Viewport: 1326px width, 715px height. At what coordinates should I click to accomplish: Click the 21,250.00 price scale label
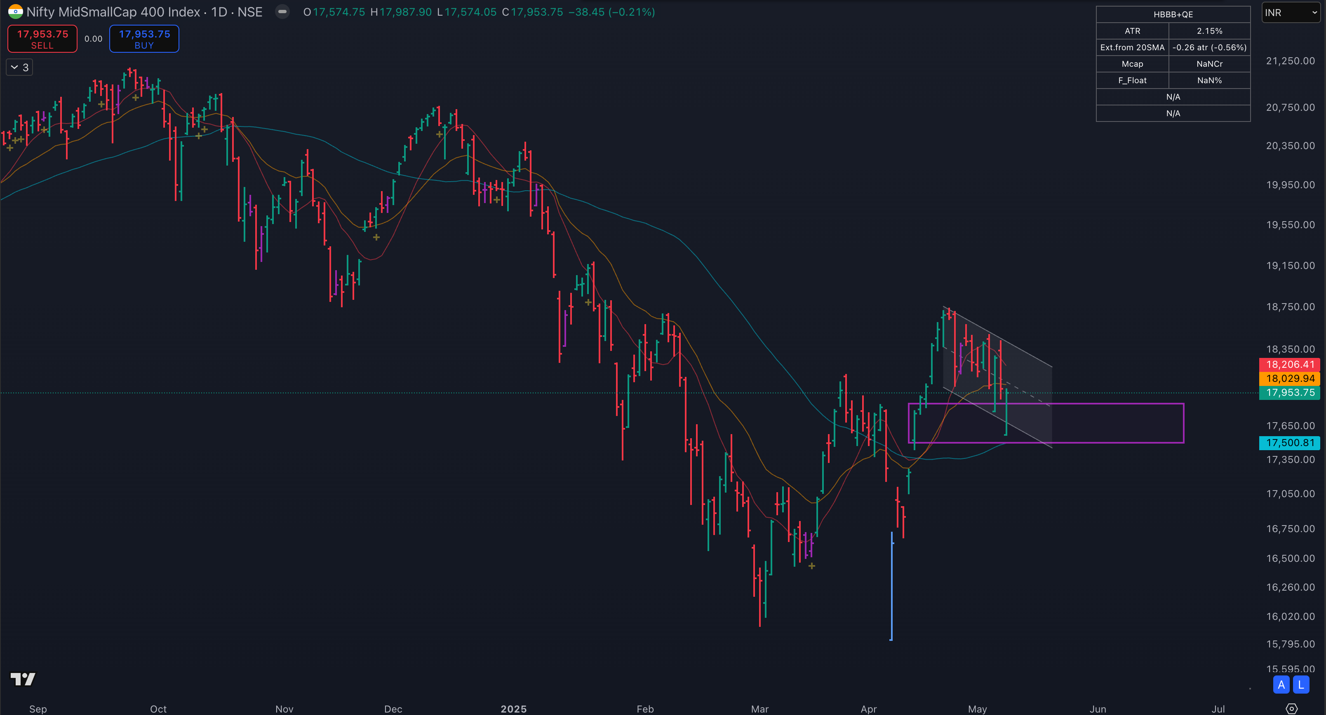tap(1290, 61)
